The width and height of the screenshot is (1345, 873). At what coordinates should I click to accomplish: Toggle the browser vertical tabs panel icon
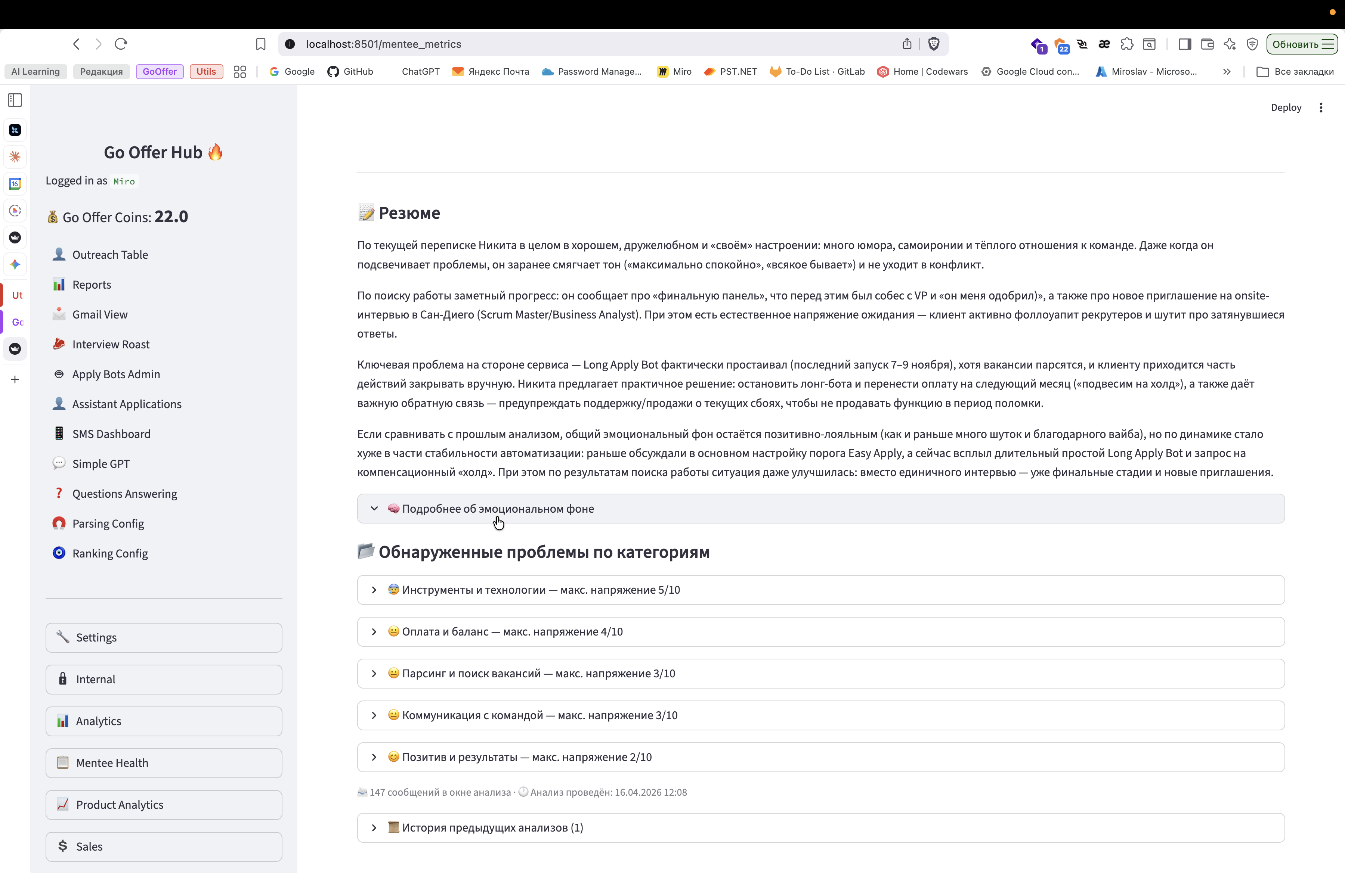[15, 100]
